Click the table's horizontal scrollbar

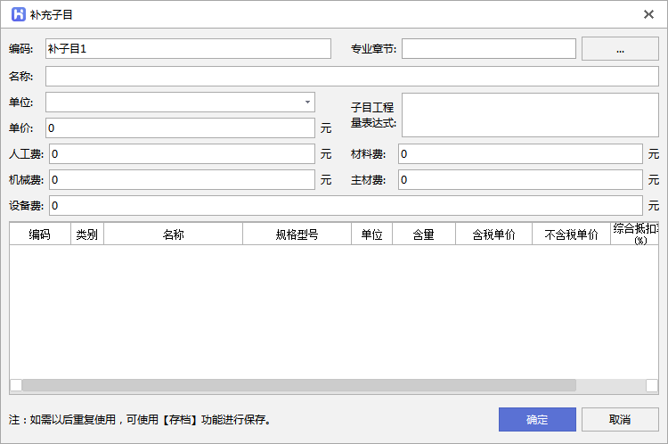coord(298,385)
